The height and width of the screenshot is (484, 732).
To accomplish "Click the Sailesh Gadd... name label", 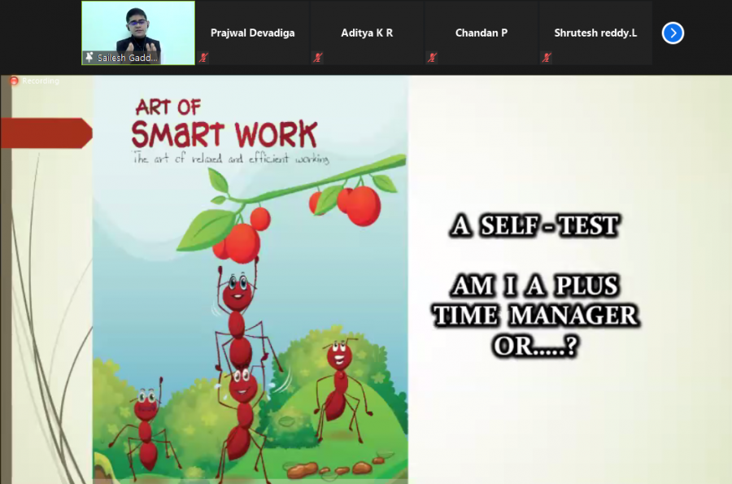I will 128,58.
